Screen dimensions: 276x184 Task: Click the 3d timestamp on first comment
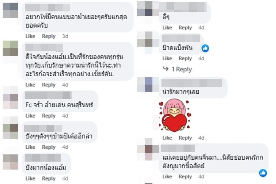65,36
